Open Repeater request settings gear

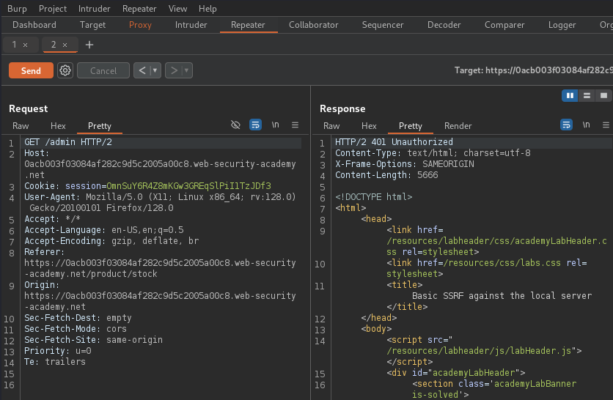click(x=65, y=70)
